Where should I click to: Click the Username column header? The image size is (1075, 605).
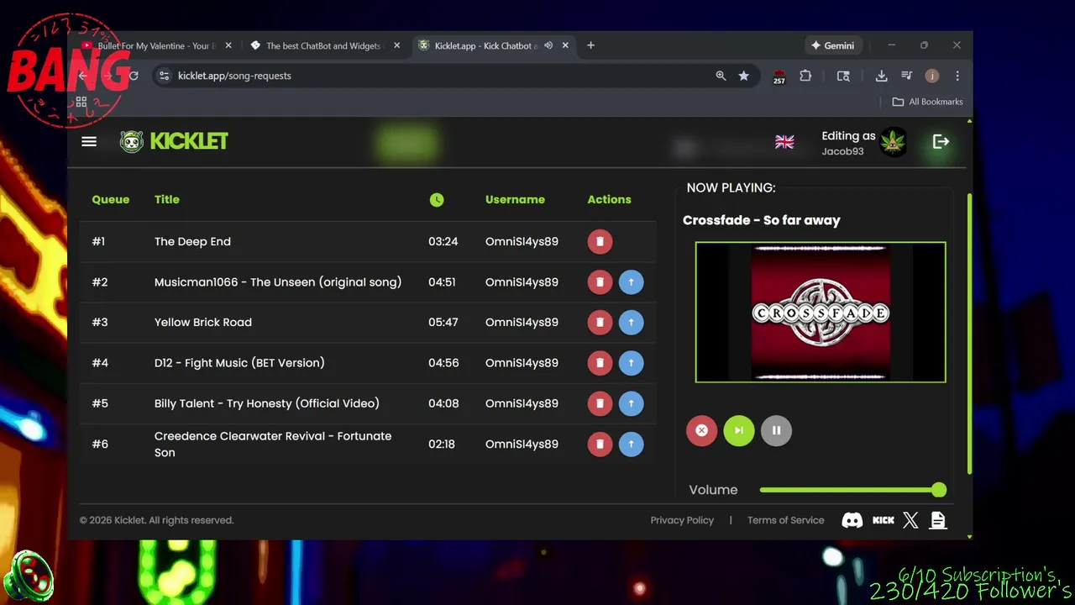tap(515, 200)
